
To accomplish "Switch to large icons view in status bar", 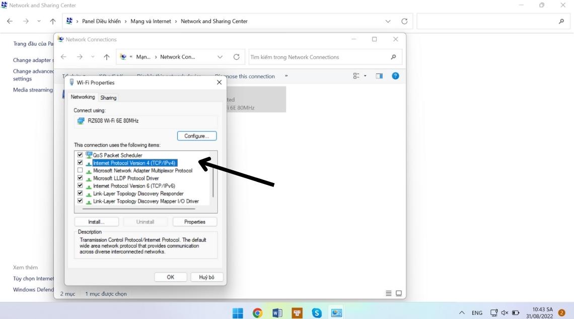I will tap(399, 293).
